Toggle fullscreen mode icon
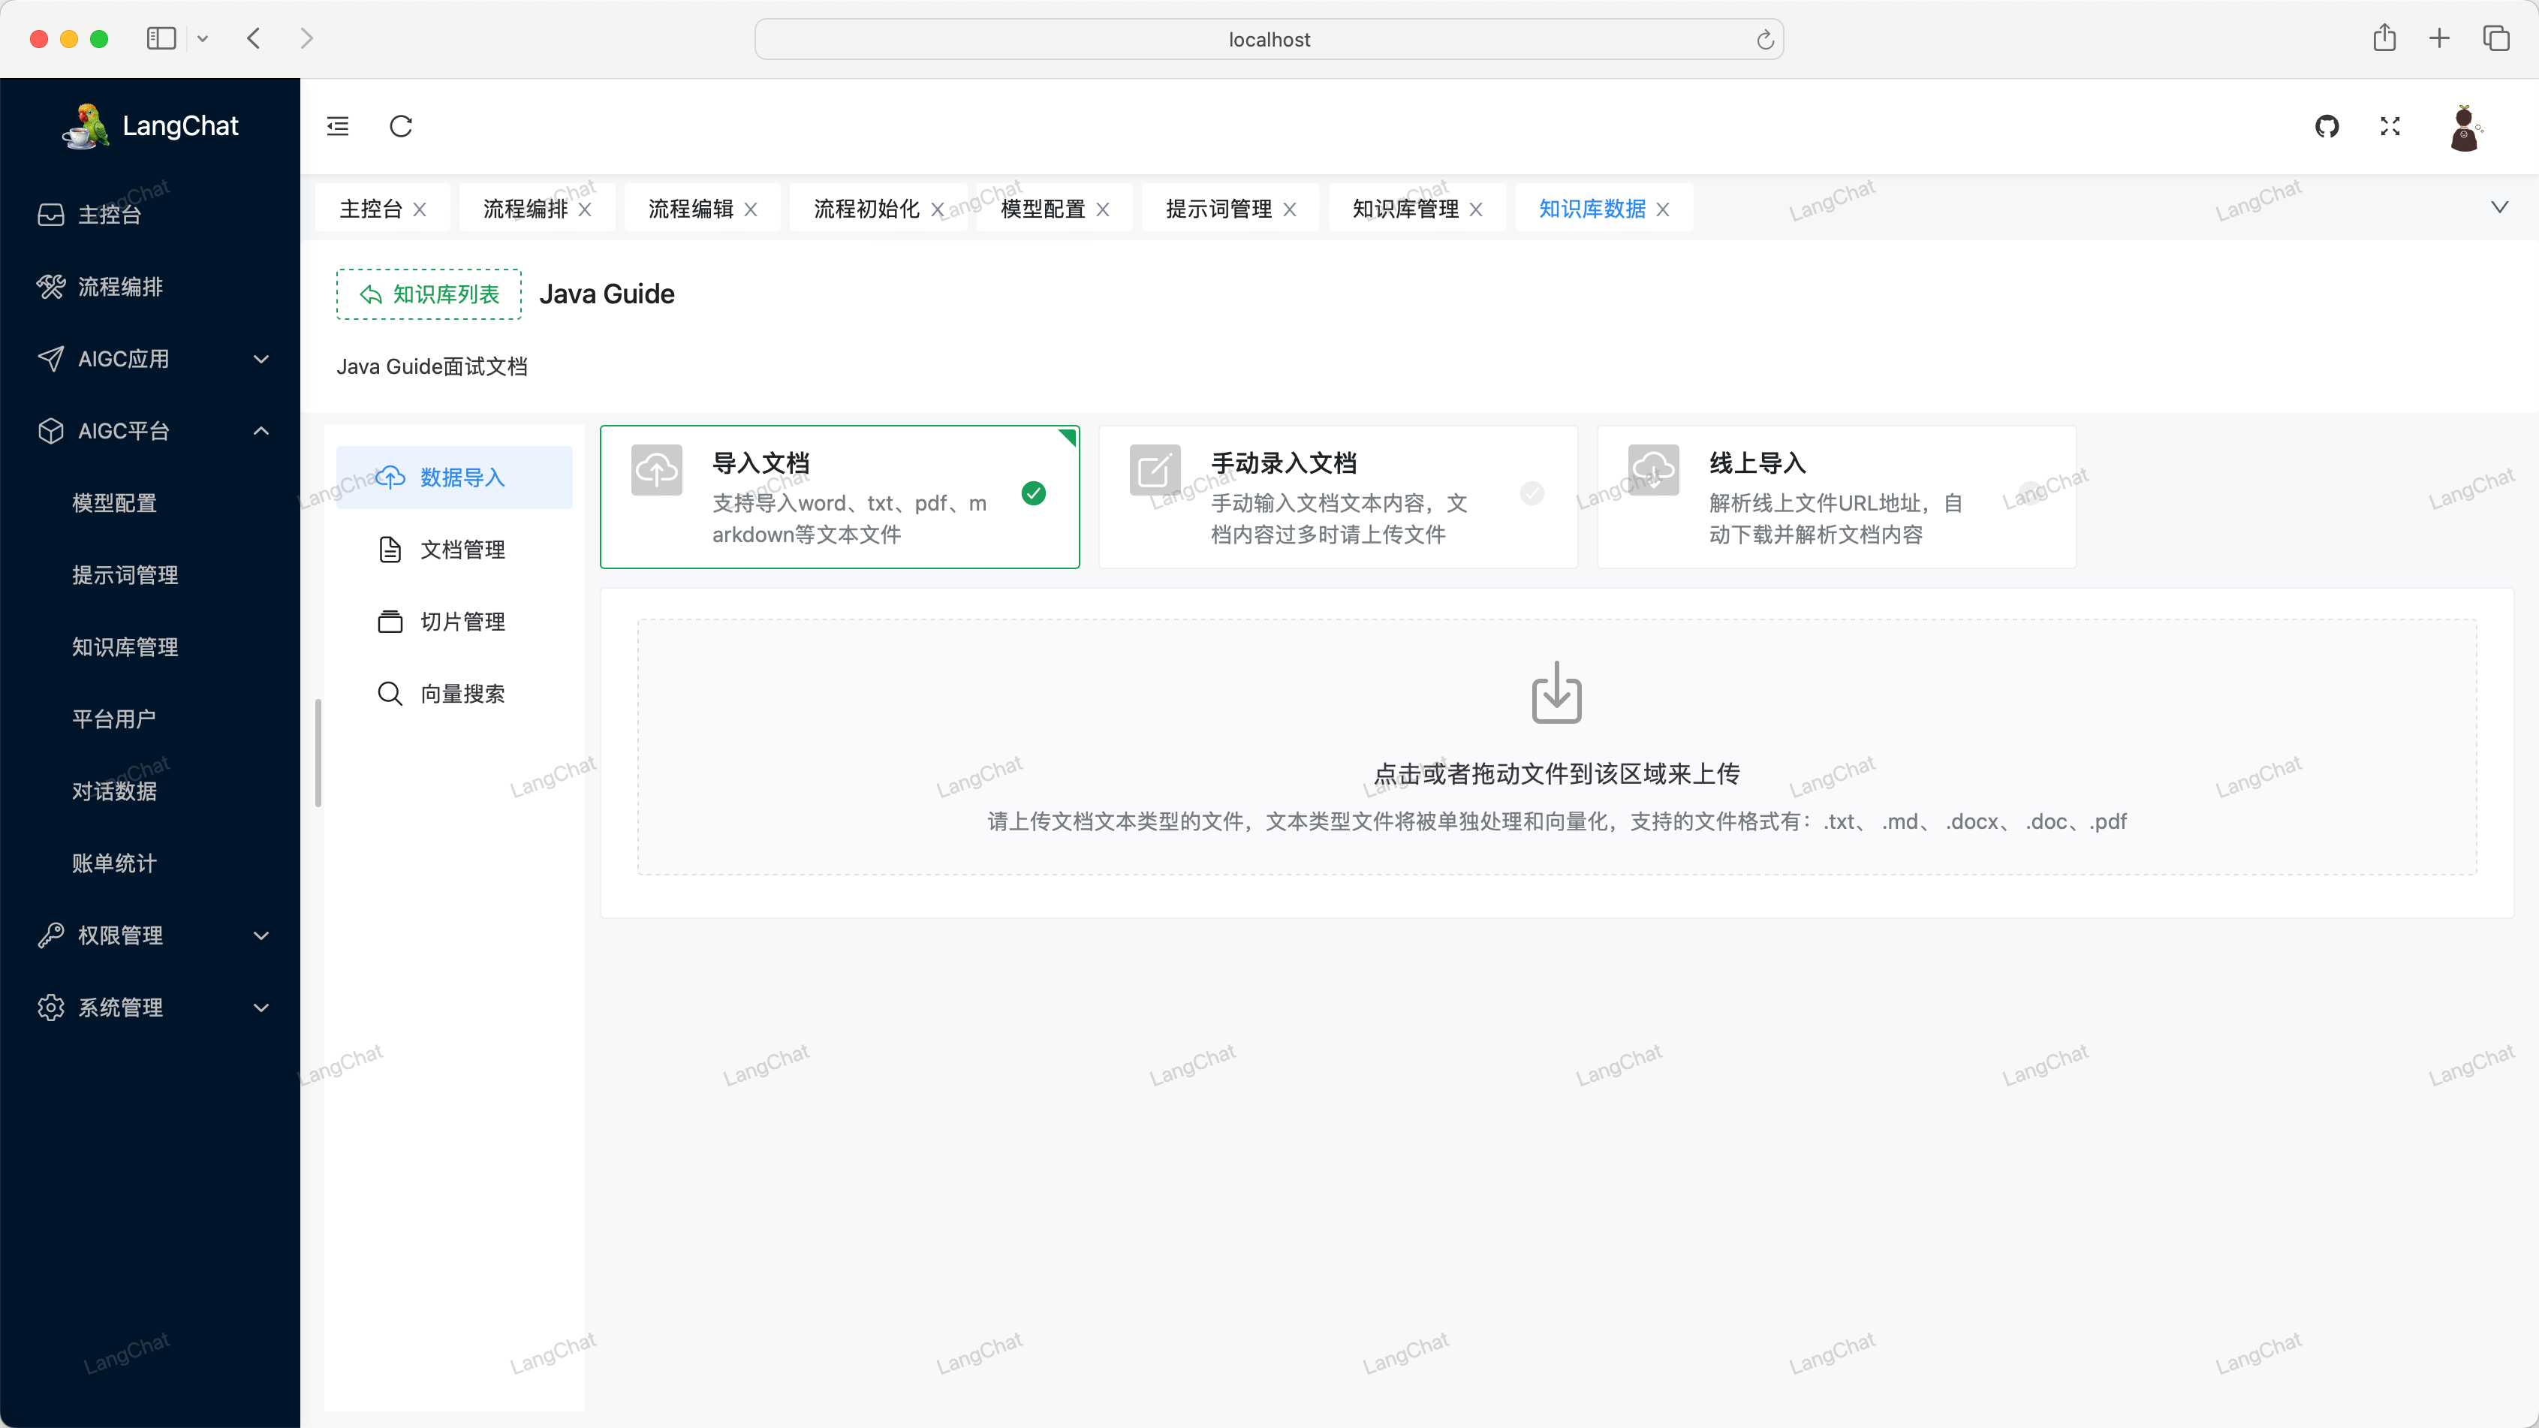 (2389, 126)
